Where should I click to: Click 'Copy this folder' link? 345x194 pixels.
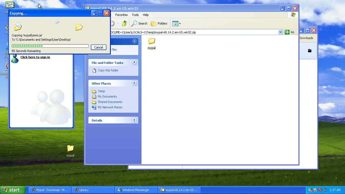pyautogui.click(x=108, y=70)
